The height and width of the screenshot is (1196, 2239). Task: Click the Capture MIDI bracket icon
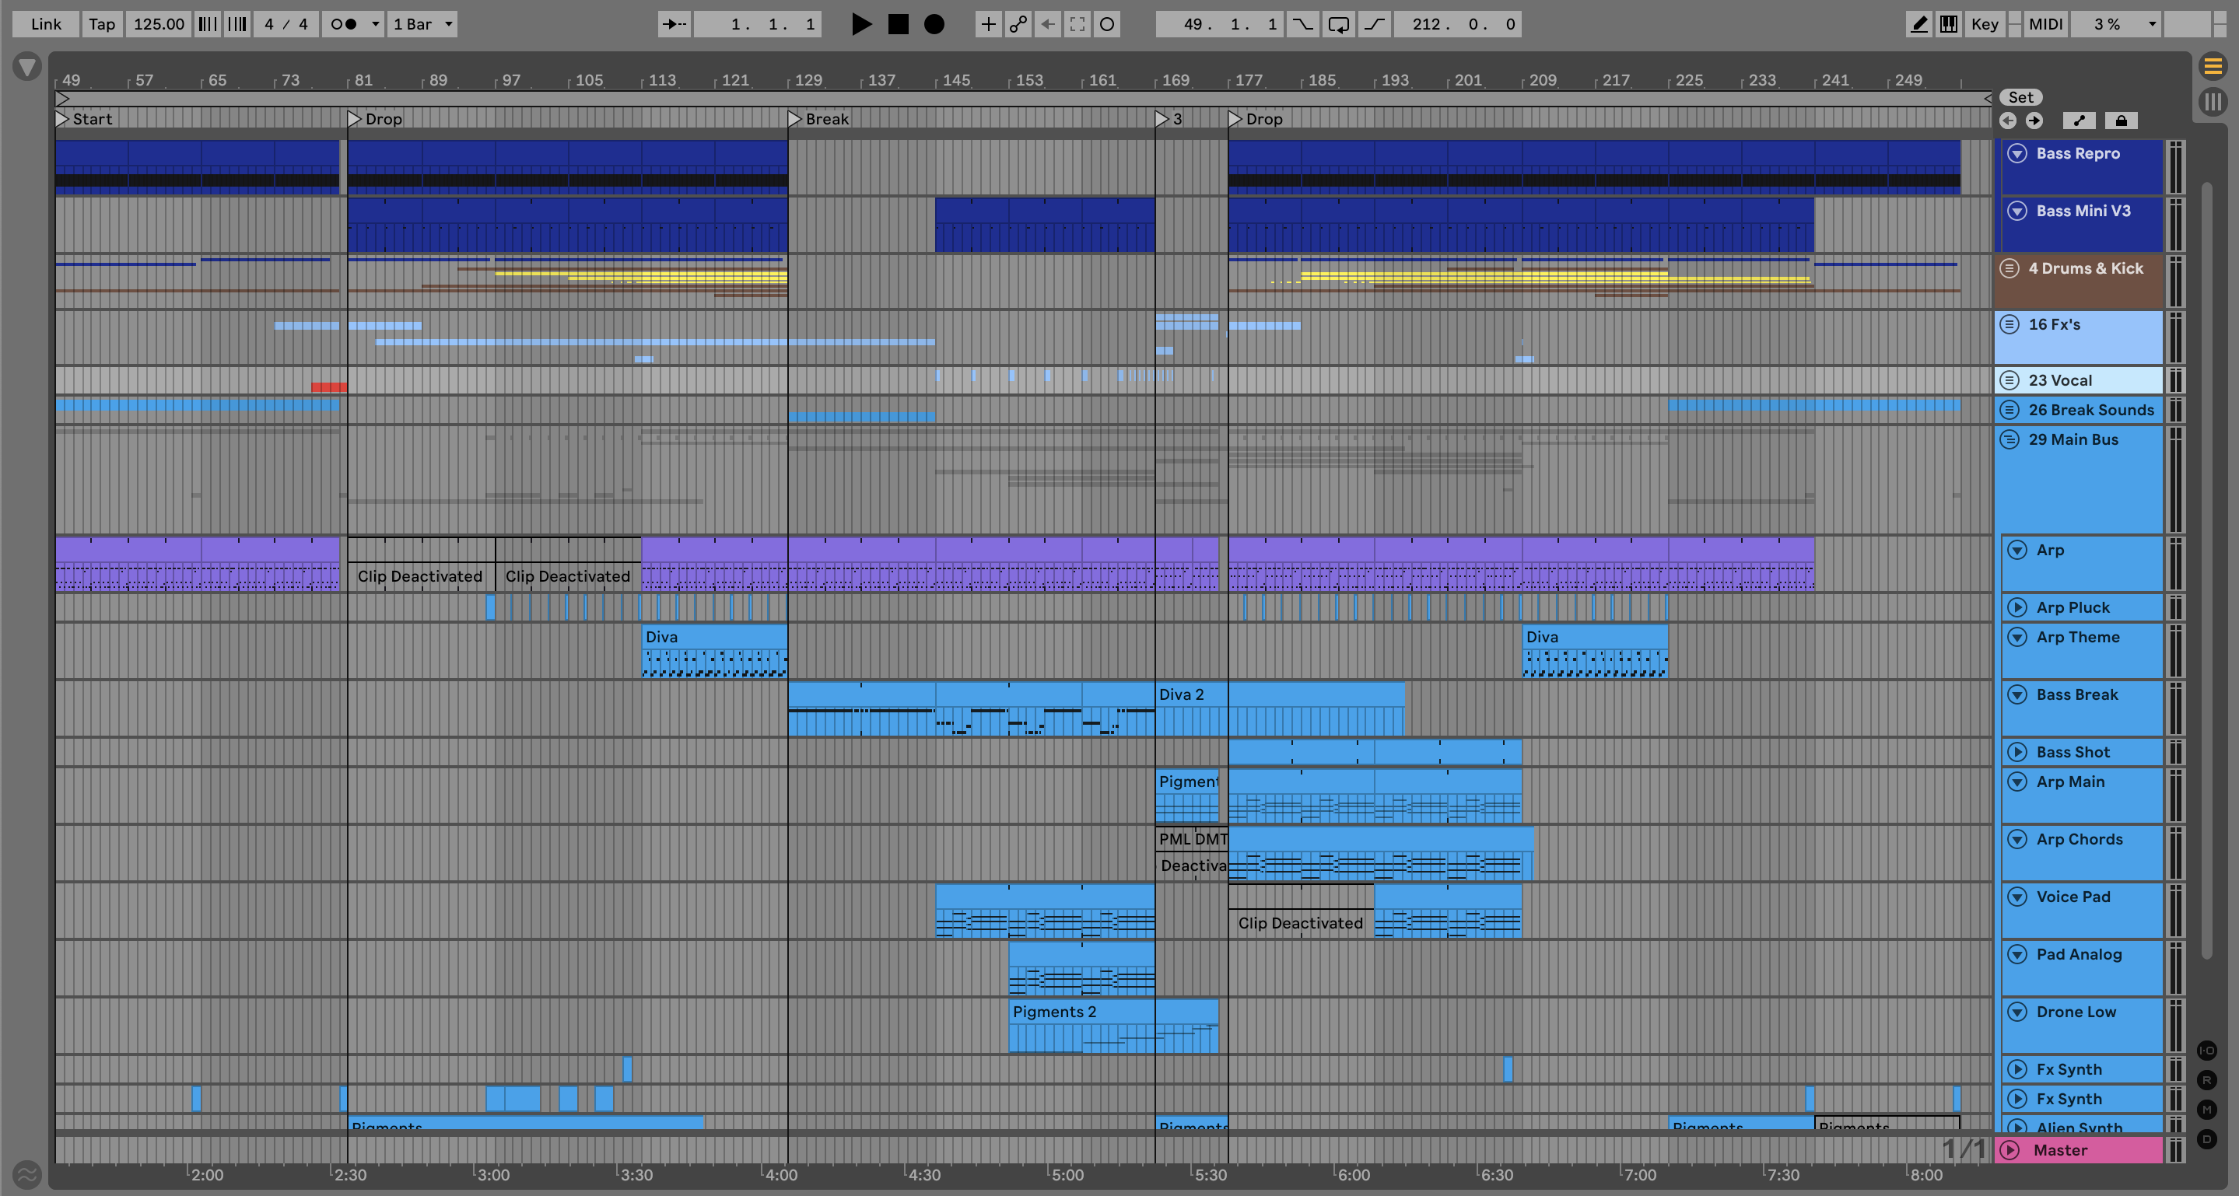[1077, 24]
